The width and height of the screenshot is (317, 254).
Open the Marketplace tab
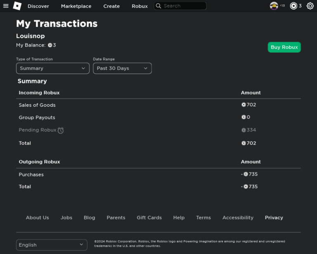click(x=76, y=6)
